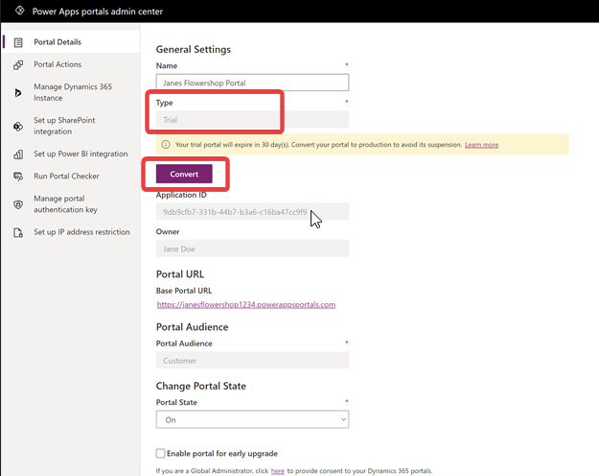Open Manage portal authentication key
599x476 pixels.
click(65, 204)
